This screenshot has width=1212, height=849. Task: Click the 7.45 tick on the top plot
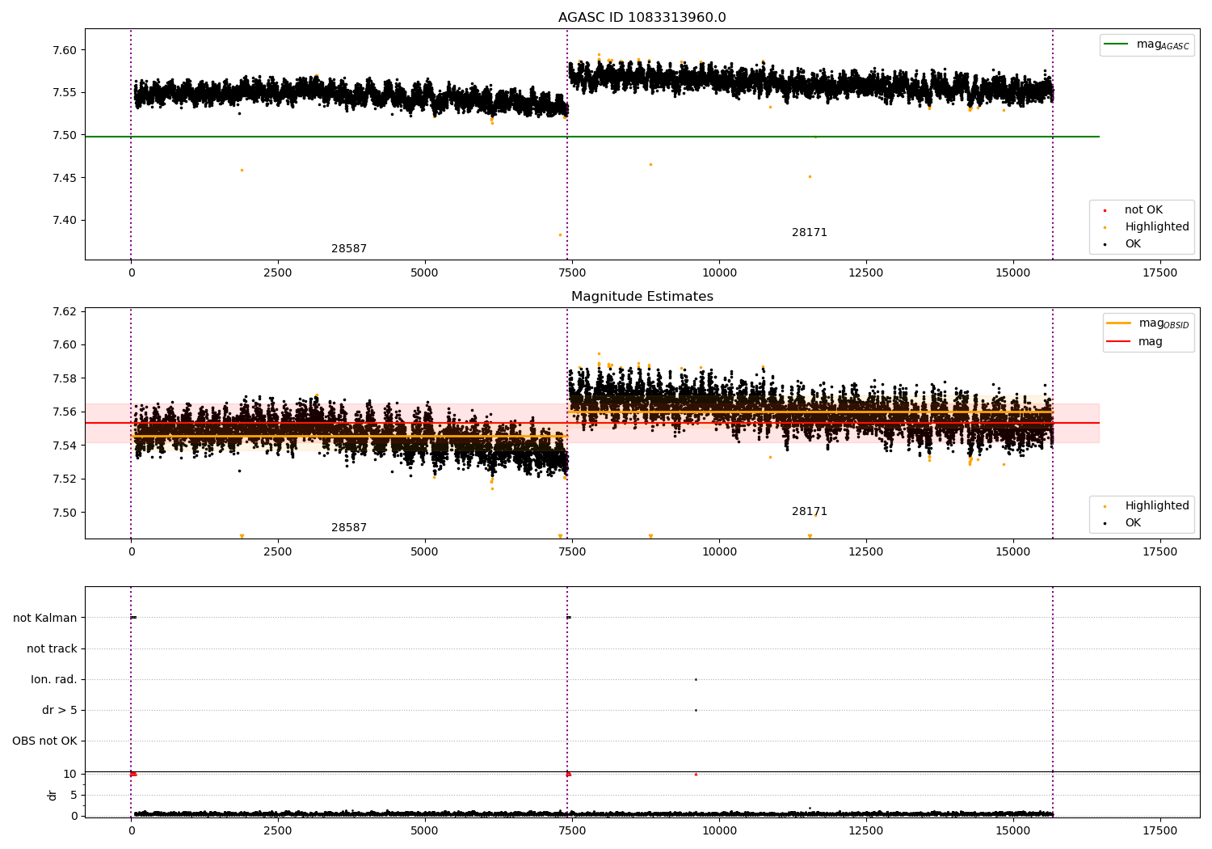coord(65,178)
